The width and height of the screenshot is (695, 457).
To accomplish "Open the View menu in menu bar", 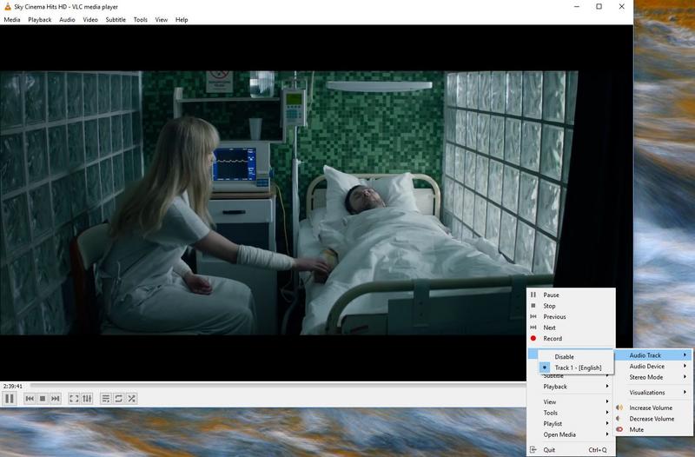I will [x=162, y=19].
